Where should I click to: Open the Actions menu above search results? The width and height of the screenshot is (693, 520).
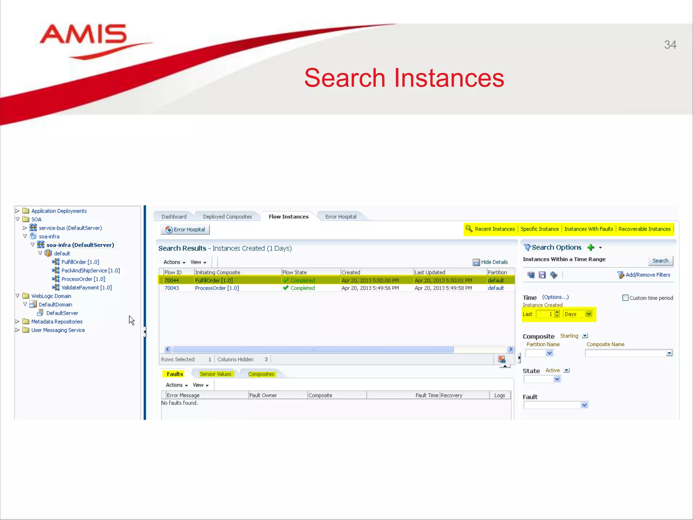174,262
